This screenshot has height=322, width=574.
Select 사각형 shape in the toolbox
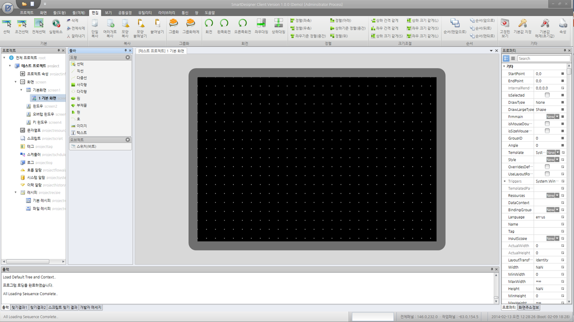click(81, 85)
